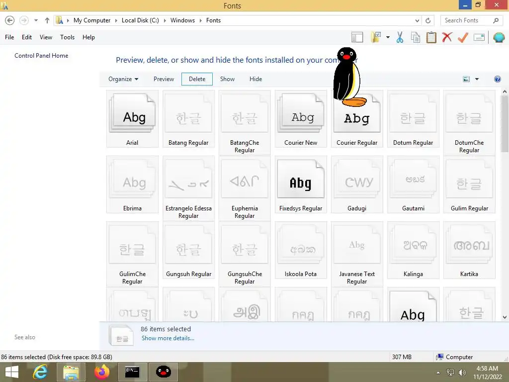Launch Internet Explorer from taskbar
The image size is (509, 382).
point(40,372)
